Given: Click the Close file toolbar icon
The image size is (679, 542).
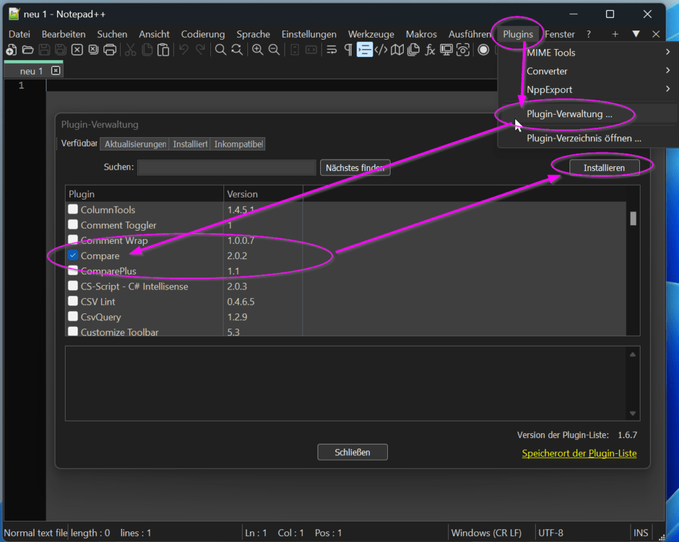Looking at the screenshot, I should [77, 50].
